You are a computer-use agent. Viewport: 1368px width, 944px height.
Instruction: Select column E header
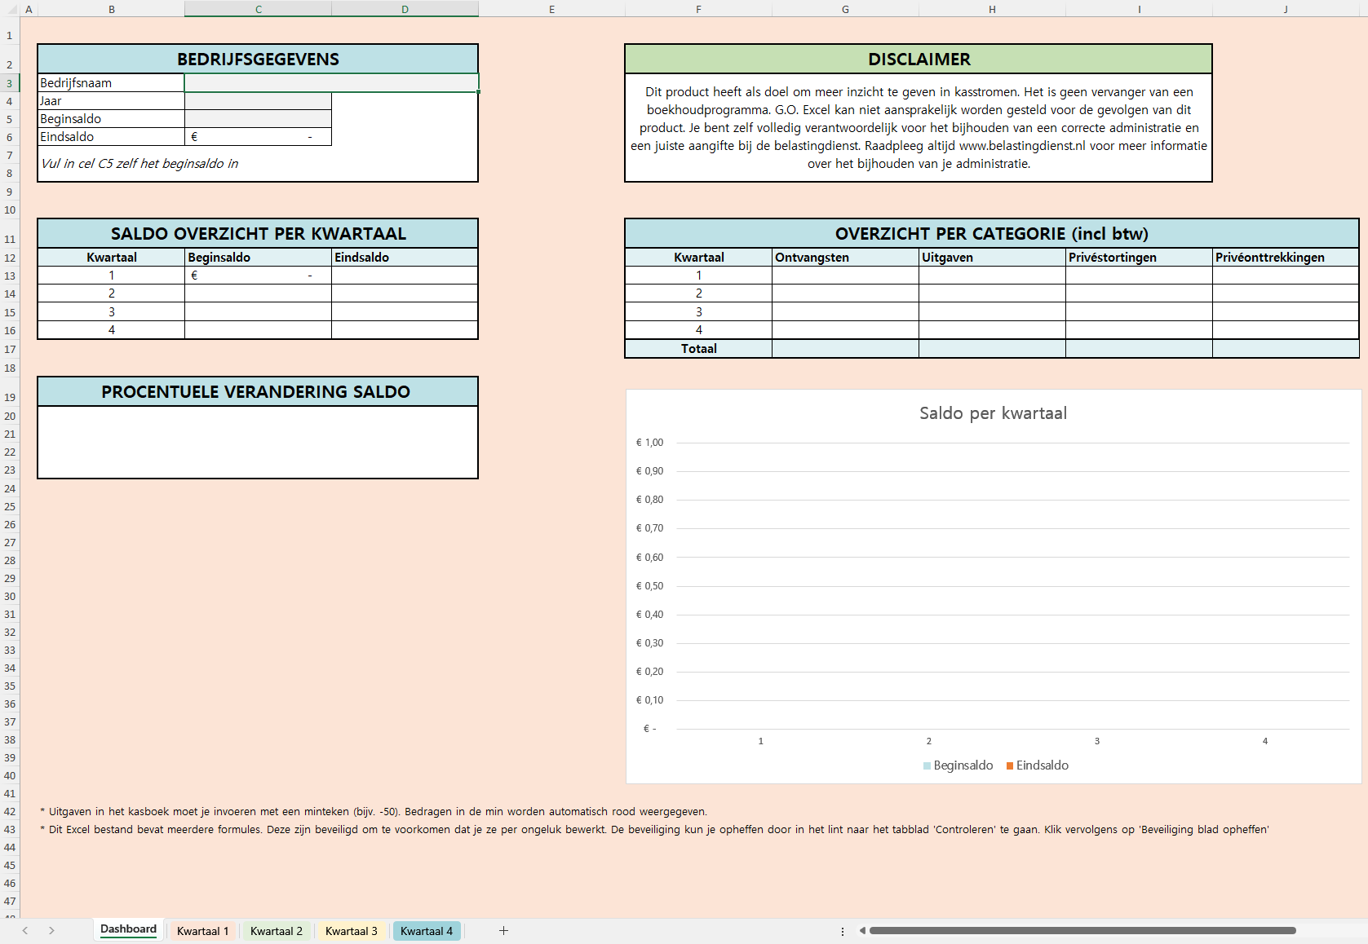551,9
